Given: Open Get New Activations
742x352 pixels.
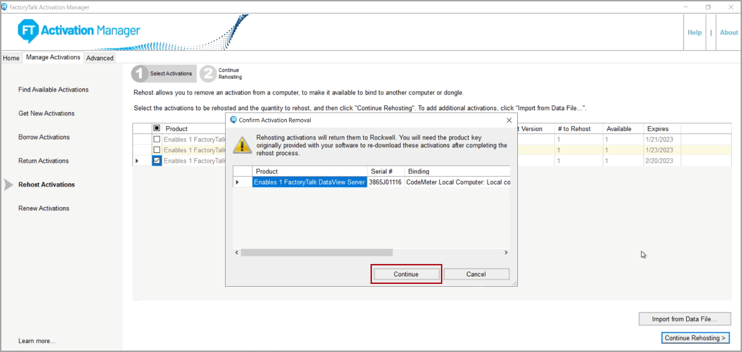Looking at the screenshot, I should 46,113.
